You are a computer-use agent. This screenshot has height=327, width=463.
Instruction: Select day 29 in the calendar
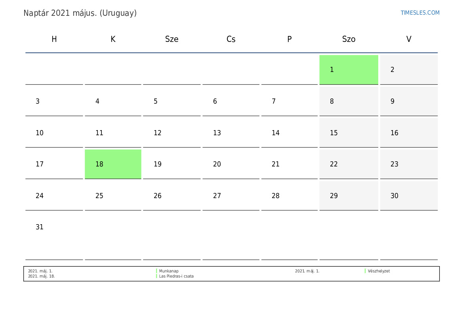349,195
